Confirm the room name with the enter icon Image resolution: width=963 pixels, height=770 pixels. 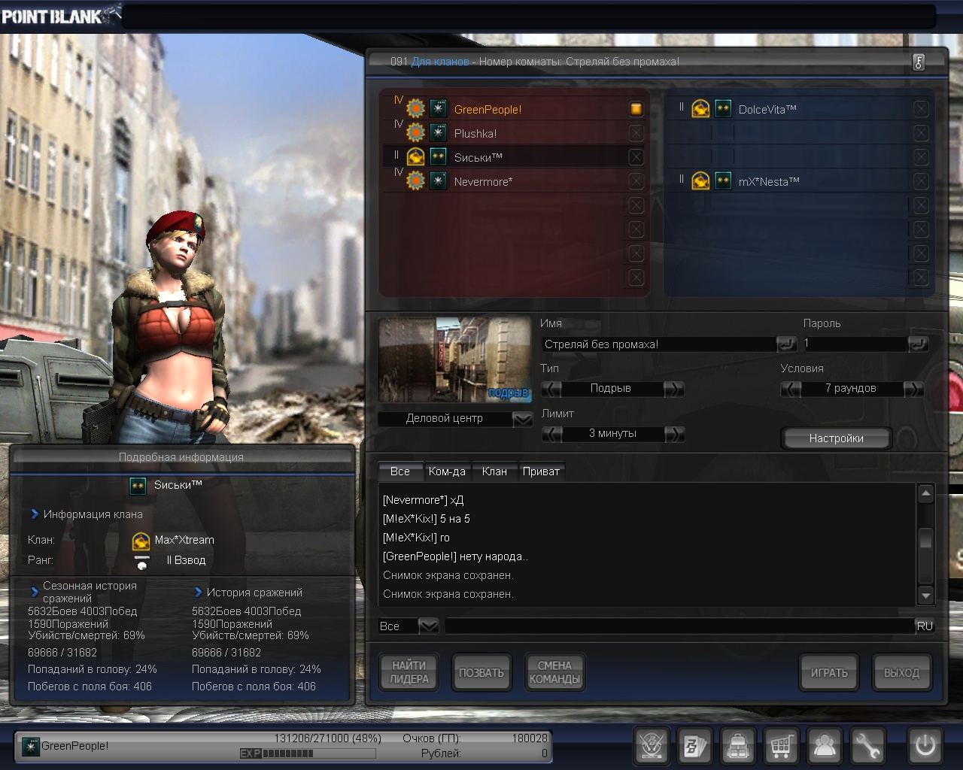pyautogui.click(x=786, y=344)
